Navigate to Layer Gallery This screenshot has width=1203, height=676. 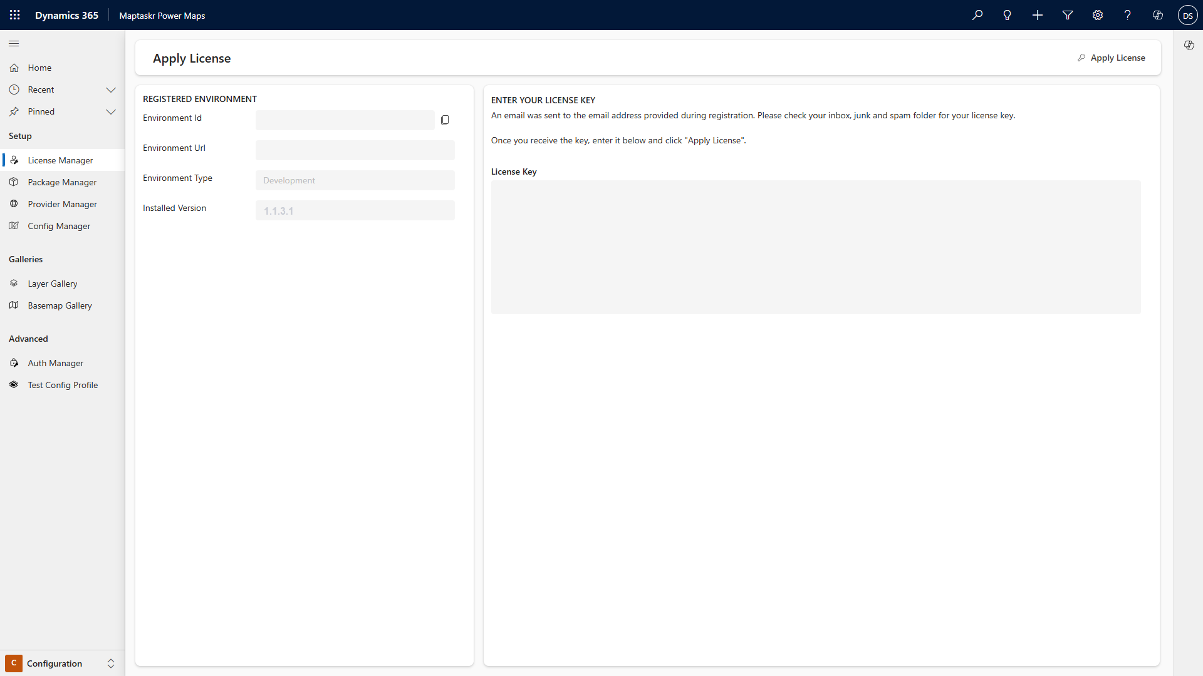coord(53,284)
